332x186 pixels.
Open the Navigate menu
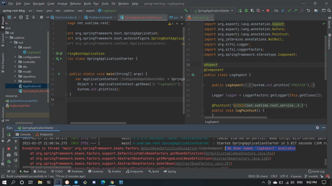click(39, 4)
